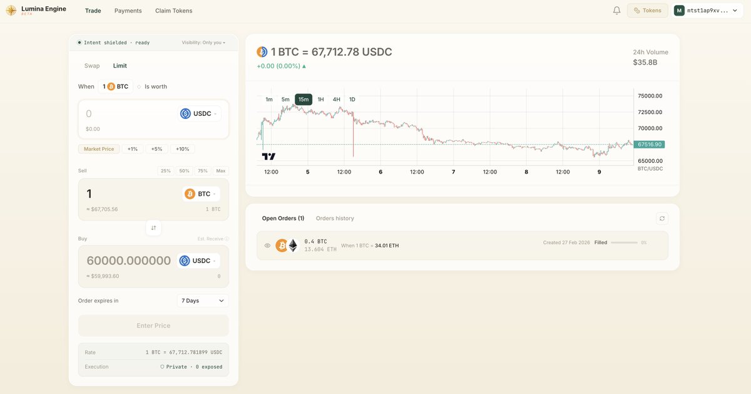Screen dimensions: 751x394
Task: Click the Bitcoin icon in the price header
Action: [x=262, y=52]
